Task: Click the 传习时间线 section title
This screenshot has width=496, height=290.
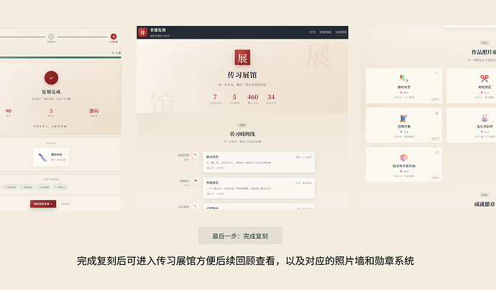Action: click(242, 134)
